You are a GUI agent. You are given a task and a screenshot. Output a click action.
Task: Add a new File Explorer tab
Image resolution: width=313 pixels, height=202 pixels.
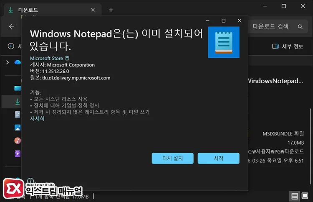pos(111,10)
